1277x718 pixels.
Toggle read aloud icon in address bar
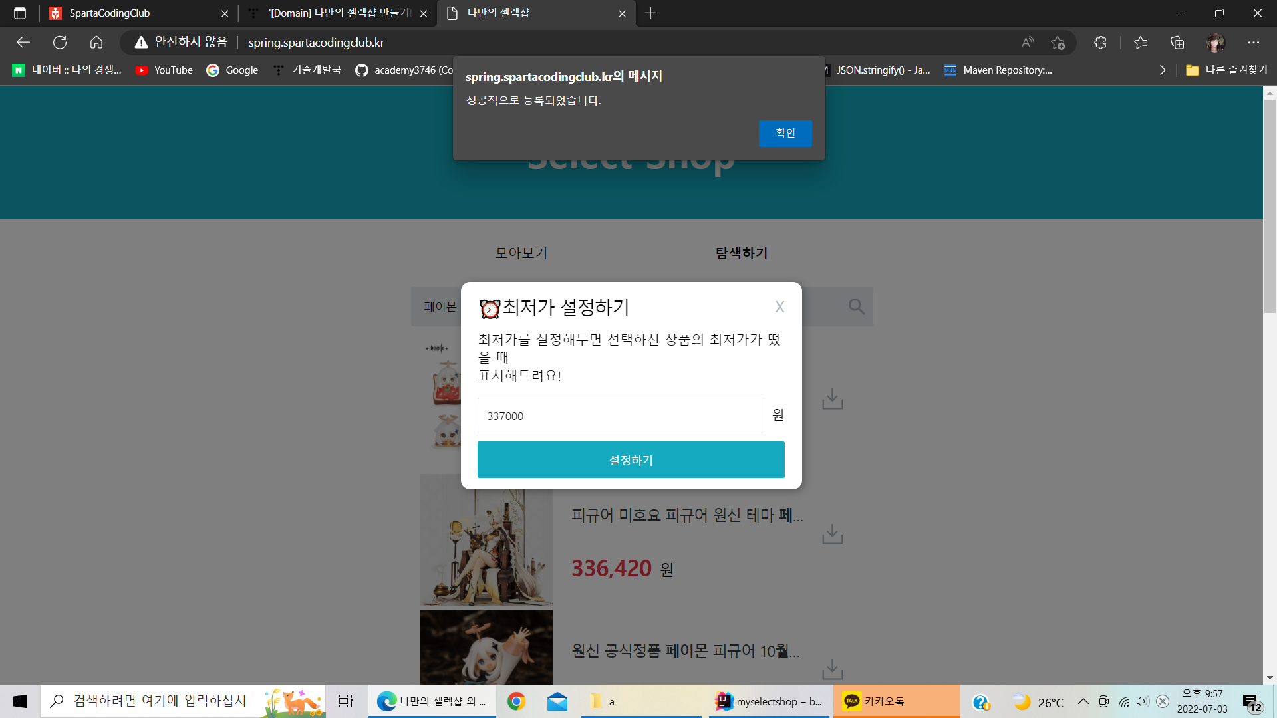[1028, 43]
